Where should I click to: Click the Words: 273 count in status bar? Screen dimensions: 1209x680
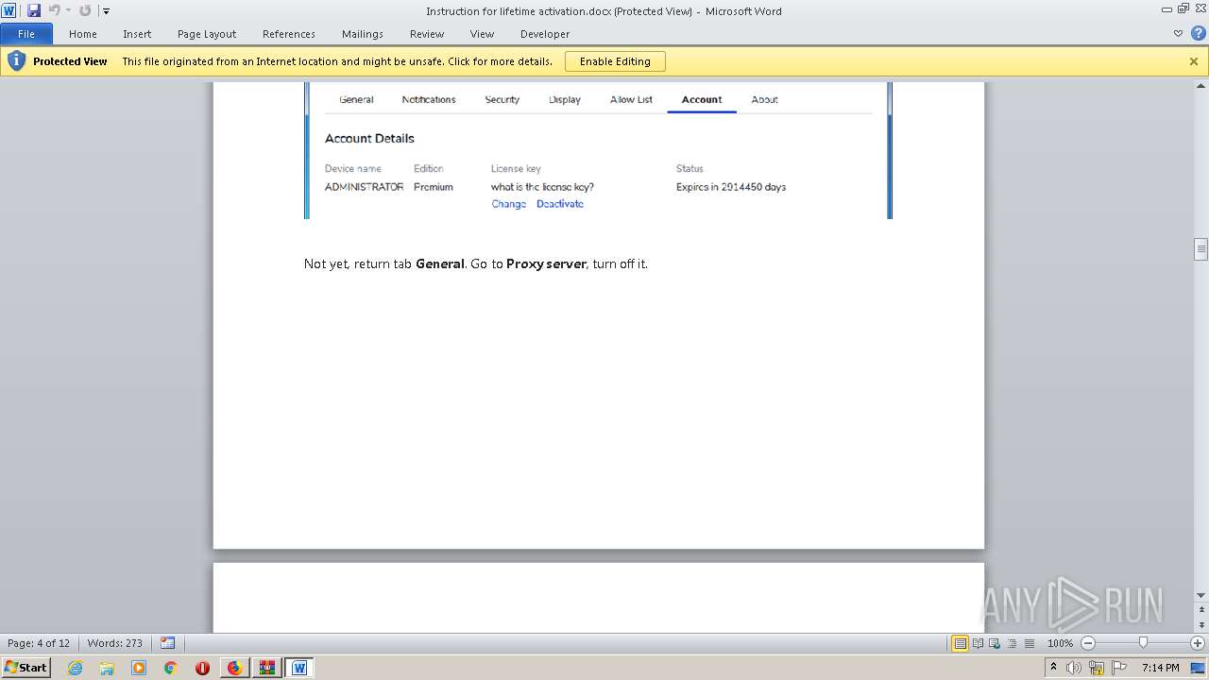pos(114,643)
